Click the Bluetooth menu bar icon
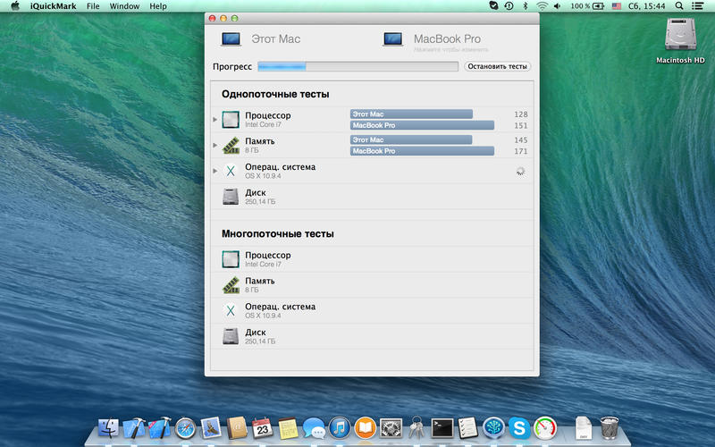The image size is (715, 447). point(526,6)
